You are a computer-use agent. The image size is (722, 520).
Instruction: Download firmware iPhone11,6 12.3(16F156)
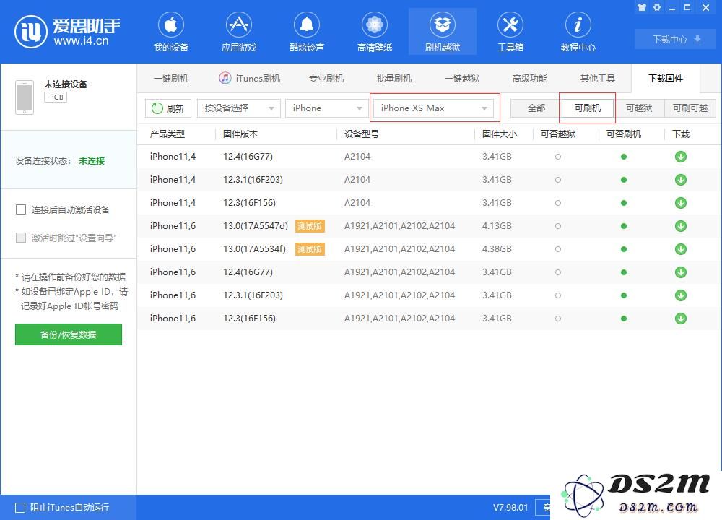click(x=681, y=318)
